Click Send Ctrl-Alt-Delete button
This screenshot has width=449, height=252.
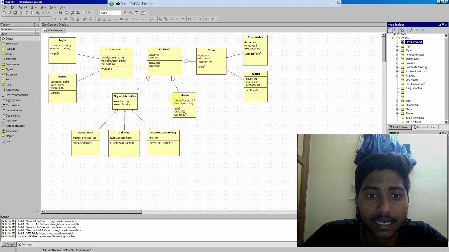click(x=134, y=3)
